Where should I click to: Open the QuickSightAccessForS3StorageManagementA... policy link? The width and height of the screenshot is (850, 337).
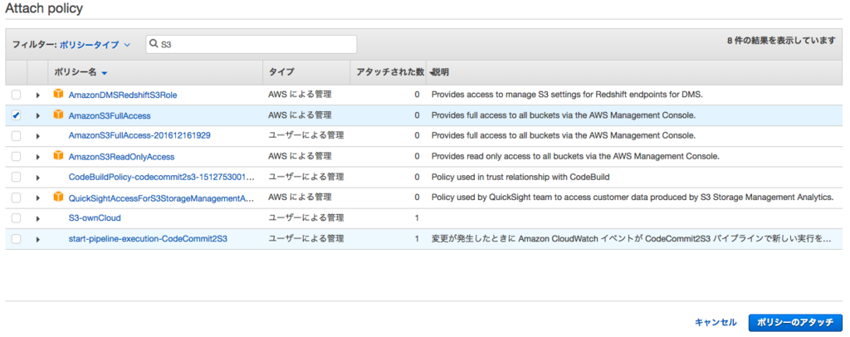[162, 198]
